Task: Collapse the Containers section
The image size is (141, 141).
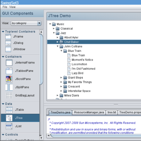Action: click(3, 57)
